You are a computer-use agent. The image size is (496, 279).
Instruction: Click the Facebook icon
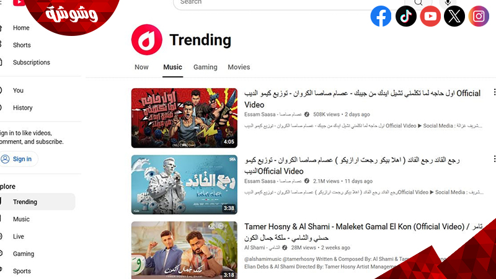pyautogui.click(x=381, y=16)
